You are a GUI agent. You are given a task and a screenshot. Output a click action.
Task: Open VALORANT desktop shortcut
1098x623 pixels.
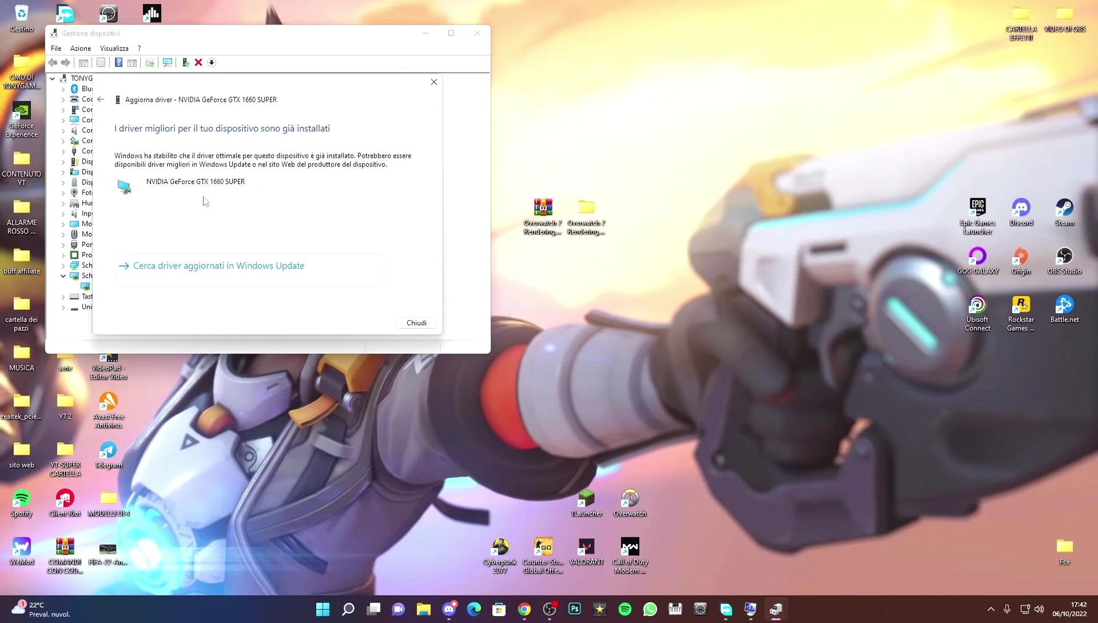click(586, 552)
